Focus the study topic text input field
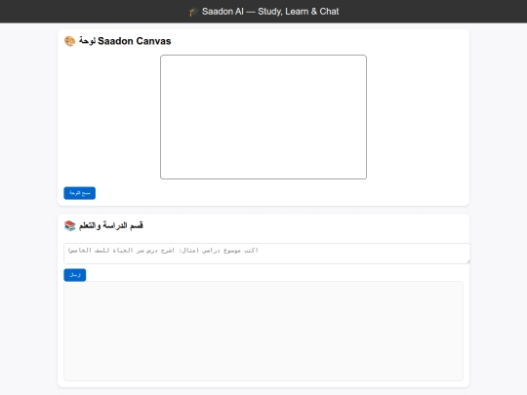The height and width of the screenshot is (395, 527). (266, 254)
